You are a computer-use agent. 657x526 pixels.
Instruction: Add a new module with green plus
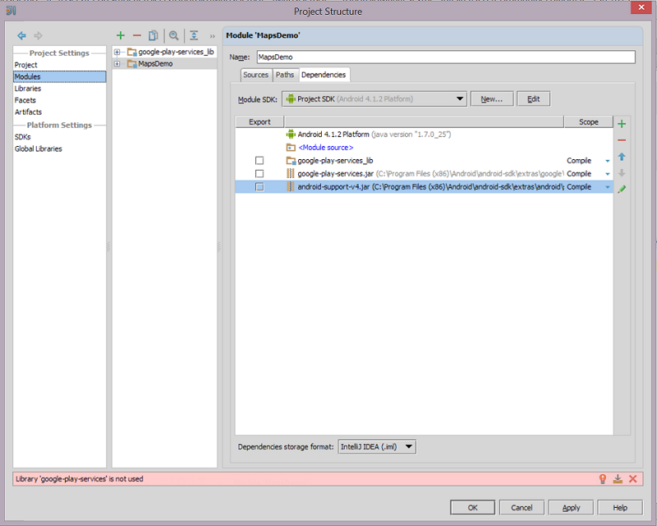121,35
